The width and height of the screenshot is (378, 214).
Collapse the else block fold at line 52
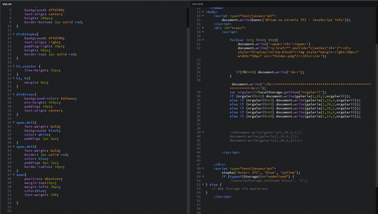click(203, 185)
